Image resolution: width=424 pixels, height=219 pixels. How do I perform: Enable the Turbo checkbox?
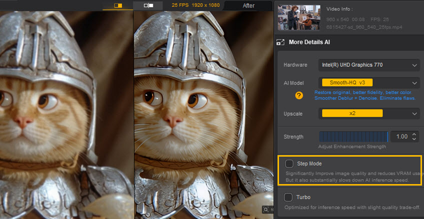[x=289, y=197]
